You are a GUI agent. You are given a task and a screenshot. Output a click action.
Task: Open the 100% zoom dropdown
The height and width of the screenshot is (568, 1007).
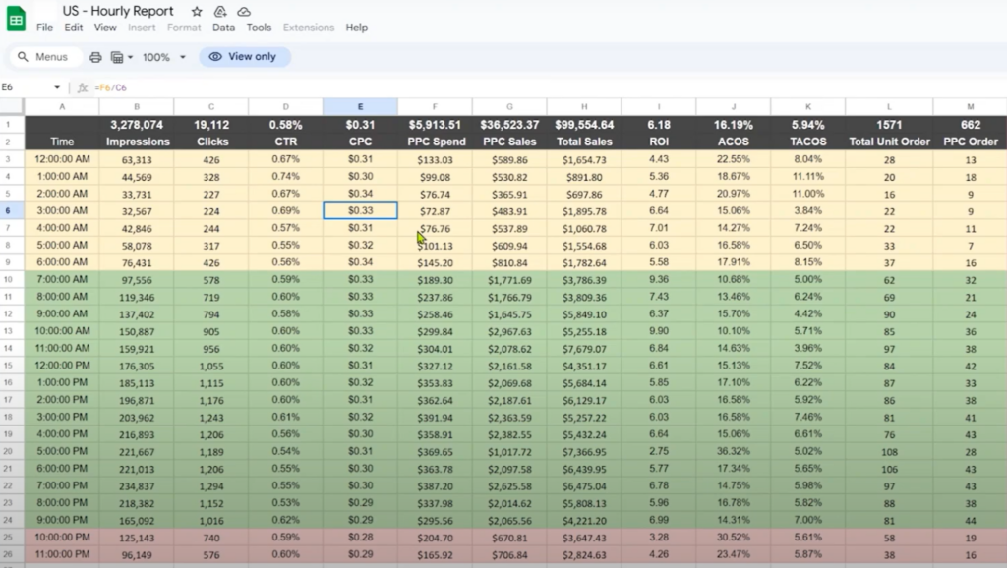click(163, 57)
